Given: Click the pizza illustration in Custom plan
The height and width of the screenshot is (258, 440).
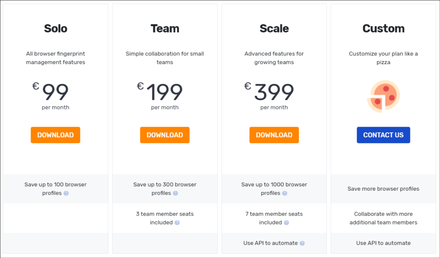Looking at the screenshot, I should click(383, 96).
